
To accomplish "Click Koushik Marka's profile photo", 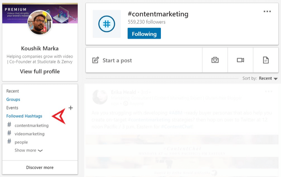I will [40, 22].
